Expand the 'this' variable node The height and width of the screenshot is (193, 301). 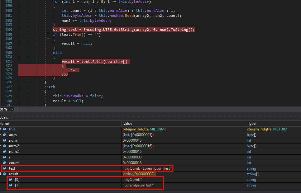1,129
